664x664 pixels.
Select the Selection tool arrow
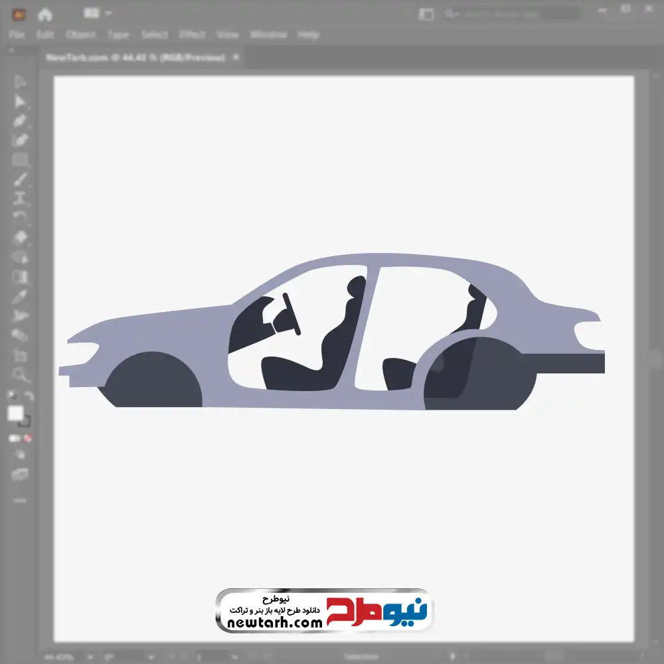[20, 82]
